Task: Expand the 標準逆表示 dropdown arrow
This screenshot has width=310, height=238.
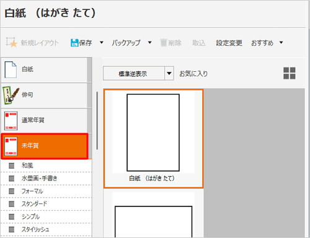Action: click(x=169, y=73)
